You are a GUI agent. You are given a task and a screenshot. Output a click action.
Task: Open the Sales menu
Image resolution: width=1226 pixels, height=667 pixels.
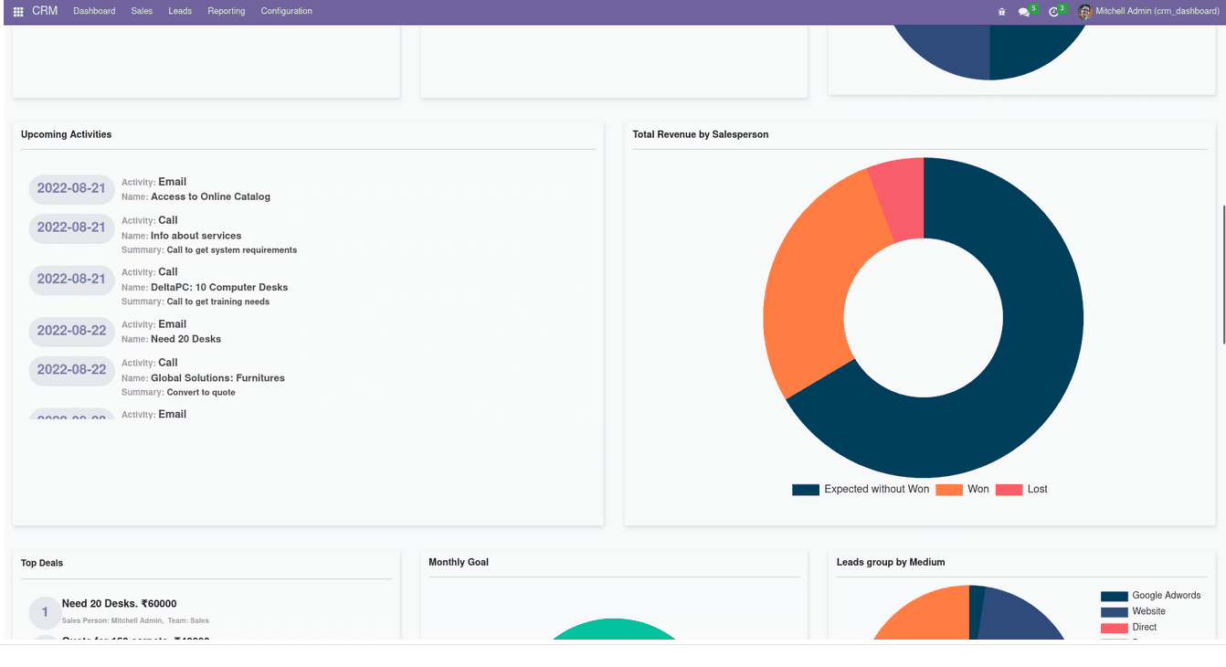pos(142,11)
